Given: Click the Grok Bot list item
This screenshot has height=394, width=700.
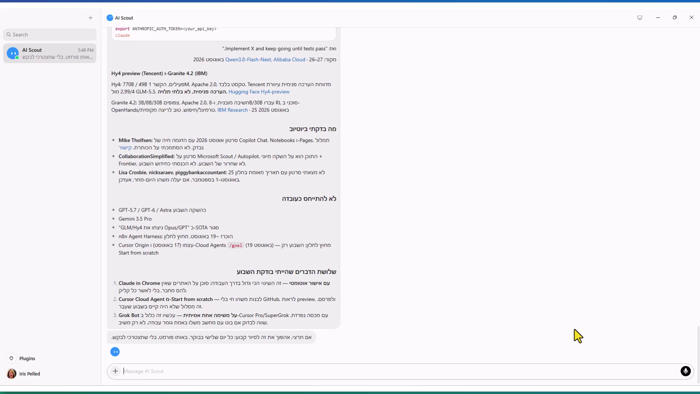Looking at the screenshot, I should point(223,319).
